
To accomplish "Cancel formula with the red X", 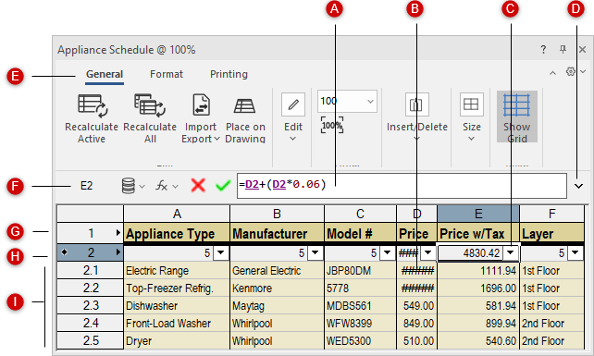I will click(x=198, y=186).
